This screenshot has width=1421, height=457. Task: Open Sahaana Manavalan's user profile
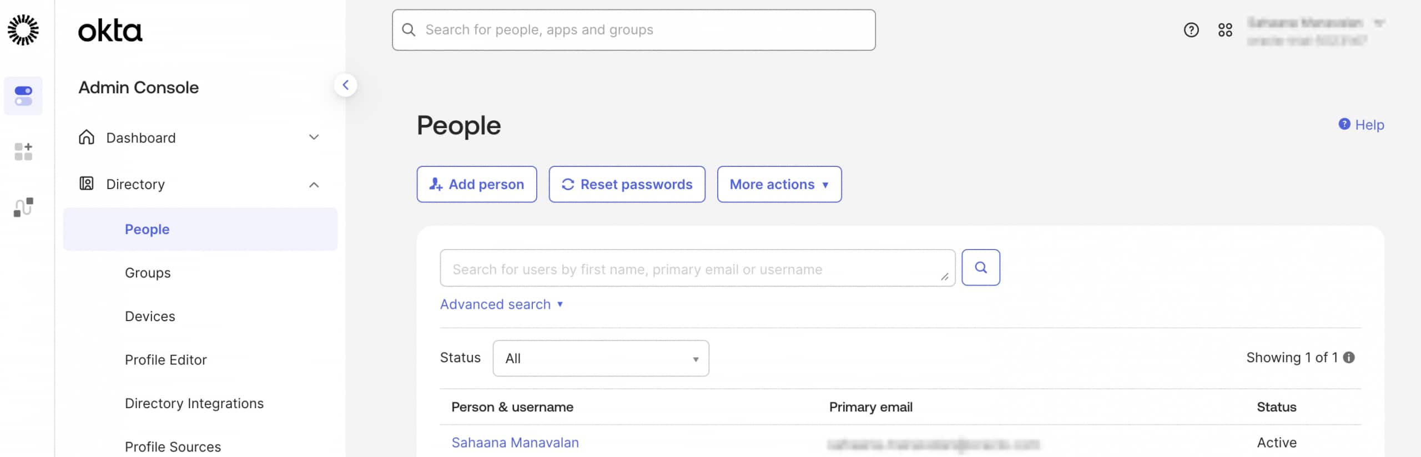tap(515, 442)
